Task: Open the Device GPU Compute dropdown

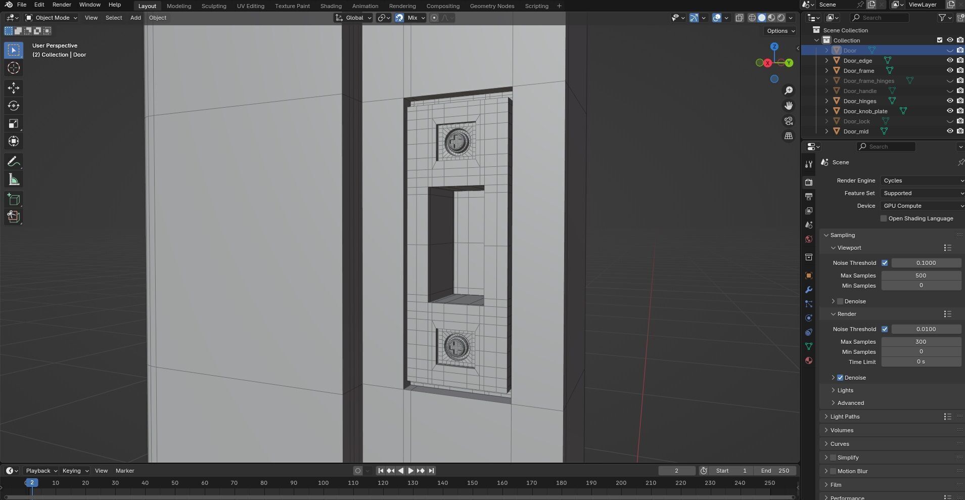Action: [923, 206]
